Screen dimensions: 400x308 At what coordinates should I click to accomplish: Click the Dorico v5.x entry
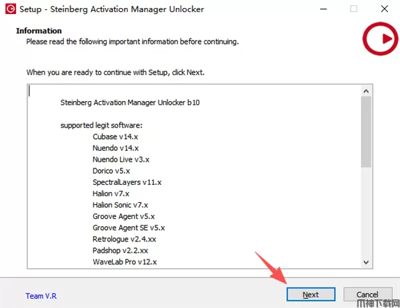(x=111, y=171)
